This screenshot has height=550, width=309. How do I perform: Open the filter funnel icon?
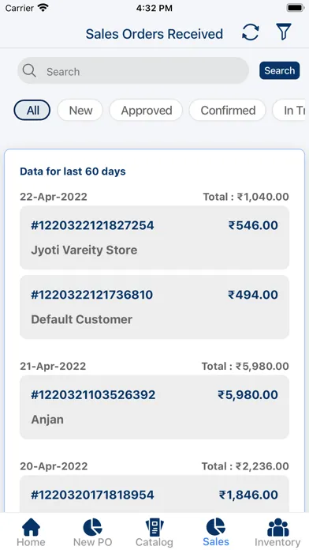(x=284, y=32)
